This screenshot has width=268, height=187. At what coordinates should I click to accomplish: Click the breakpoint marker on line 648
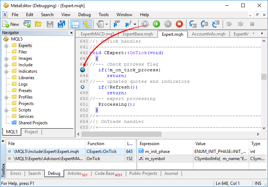83,87
